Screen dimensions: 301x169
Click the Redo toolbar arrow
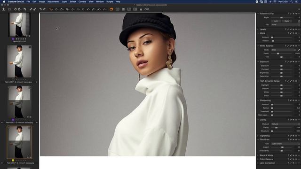pos(44,9)
